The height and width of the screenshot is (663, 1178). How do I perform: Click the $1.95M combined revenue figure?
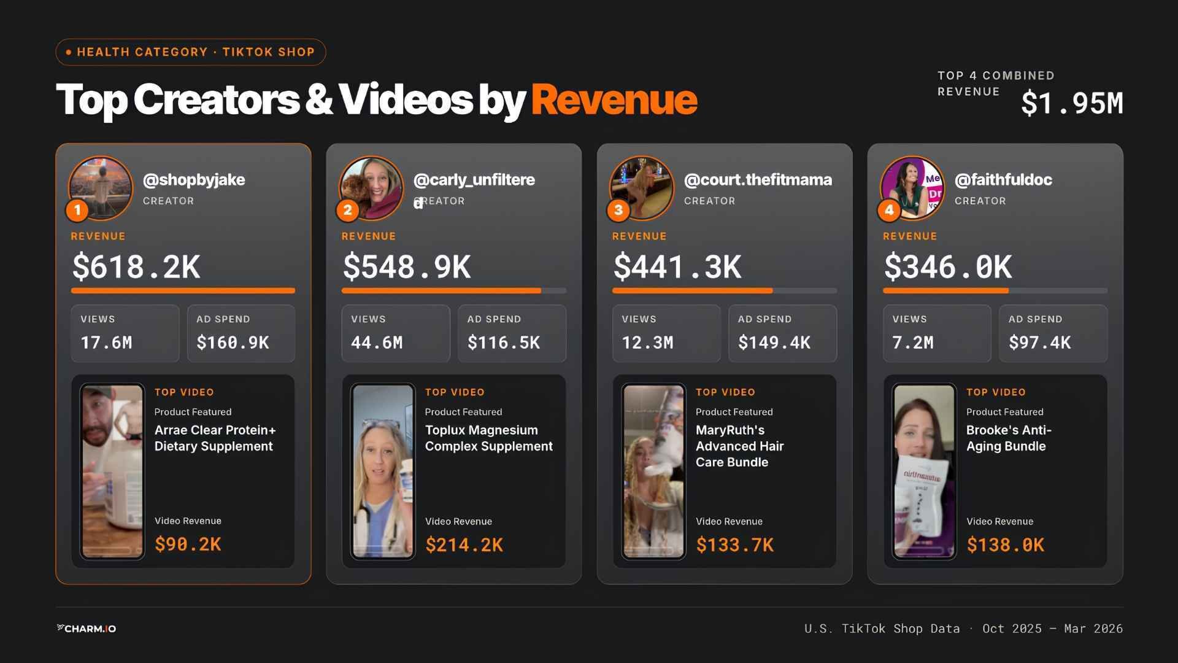pos(1072,103)
